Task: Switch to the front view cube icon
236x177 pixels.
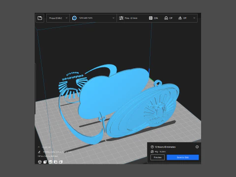Action: point(45,162)
